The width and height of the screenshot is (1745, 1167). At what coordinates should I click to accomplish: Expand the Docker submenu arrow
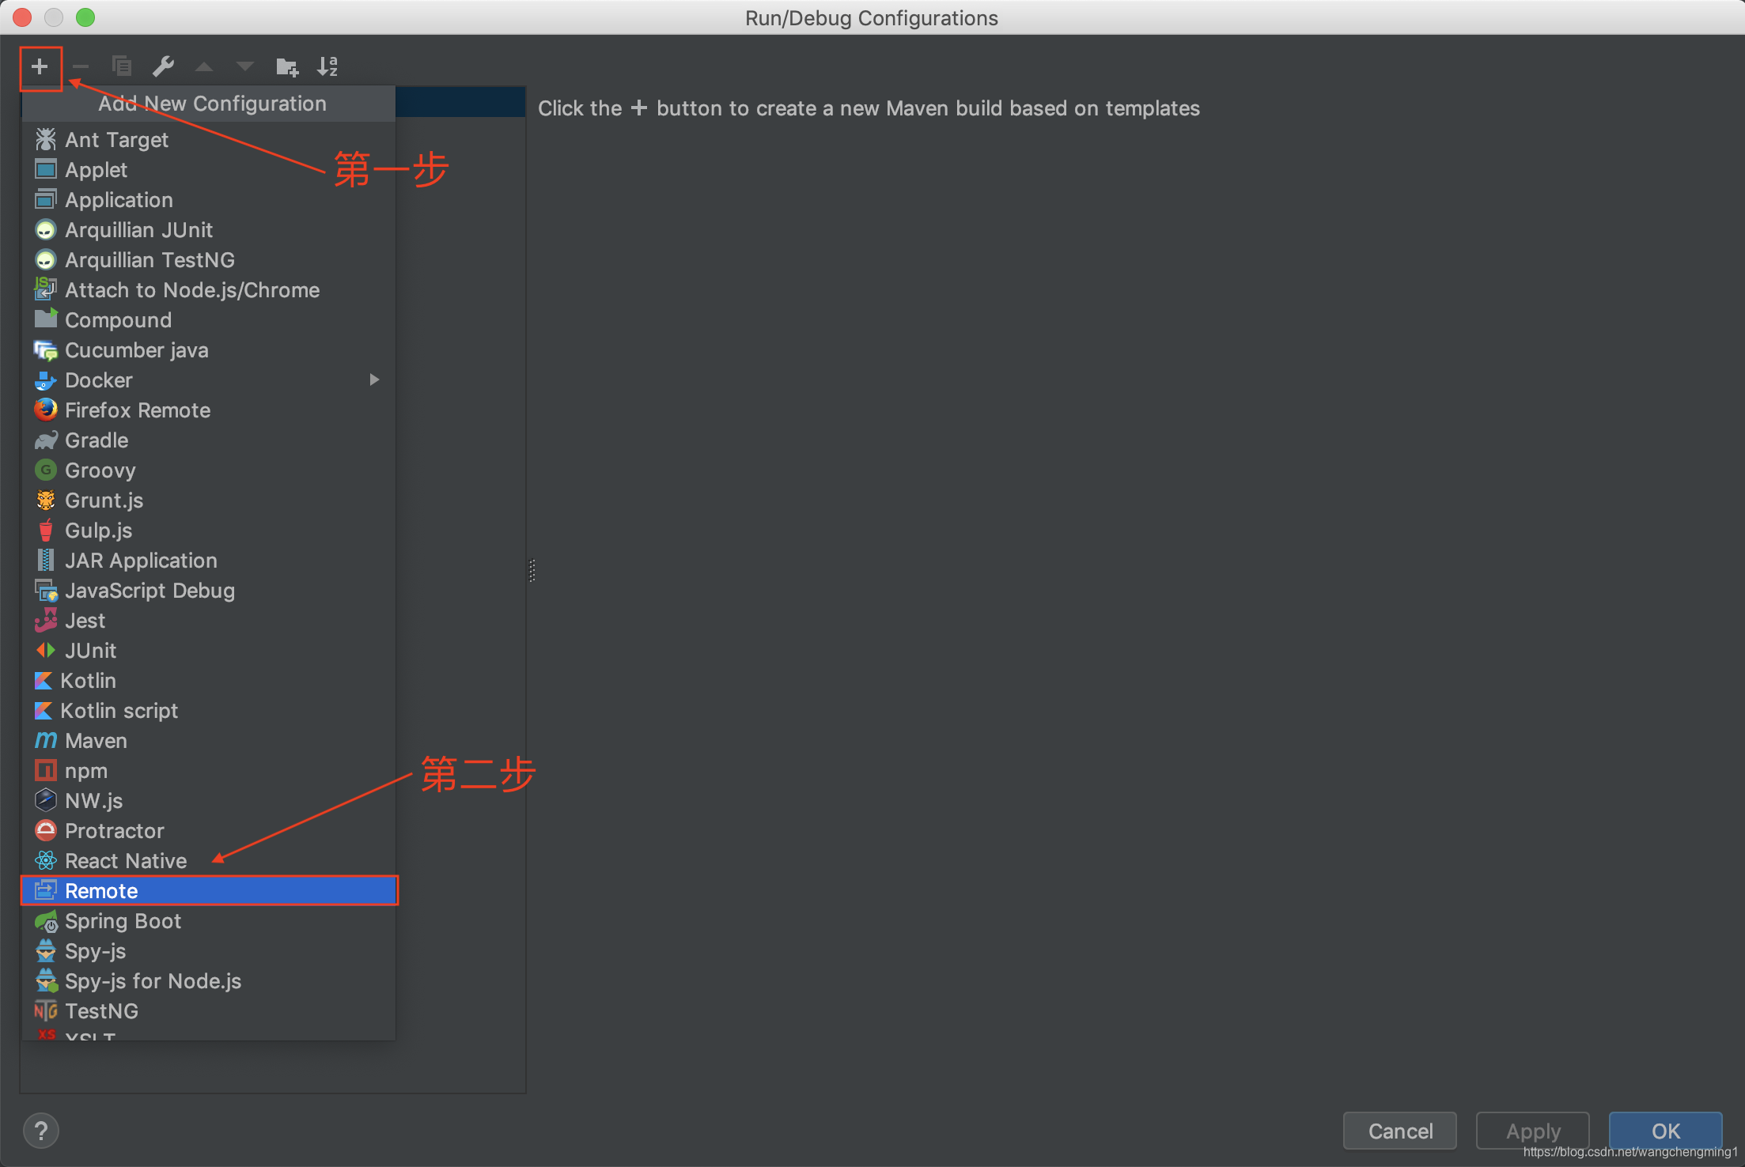pos(374,380)
